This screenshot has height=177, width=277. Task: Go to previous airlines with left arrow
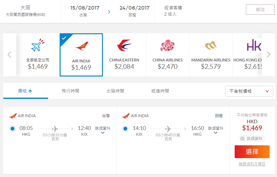[9, 55]
